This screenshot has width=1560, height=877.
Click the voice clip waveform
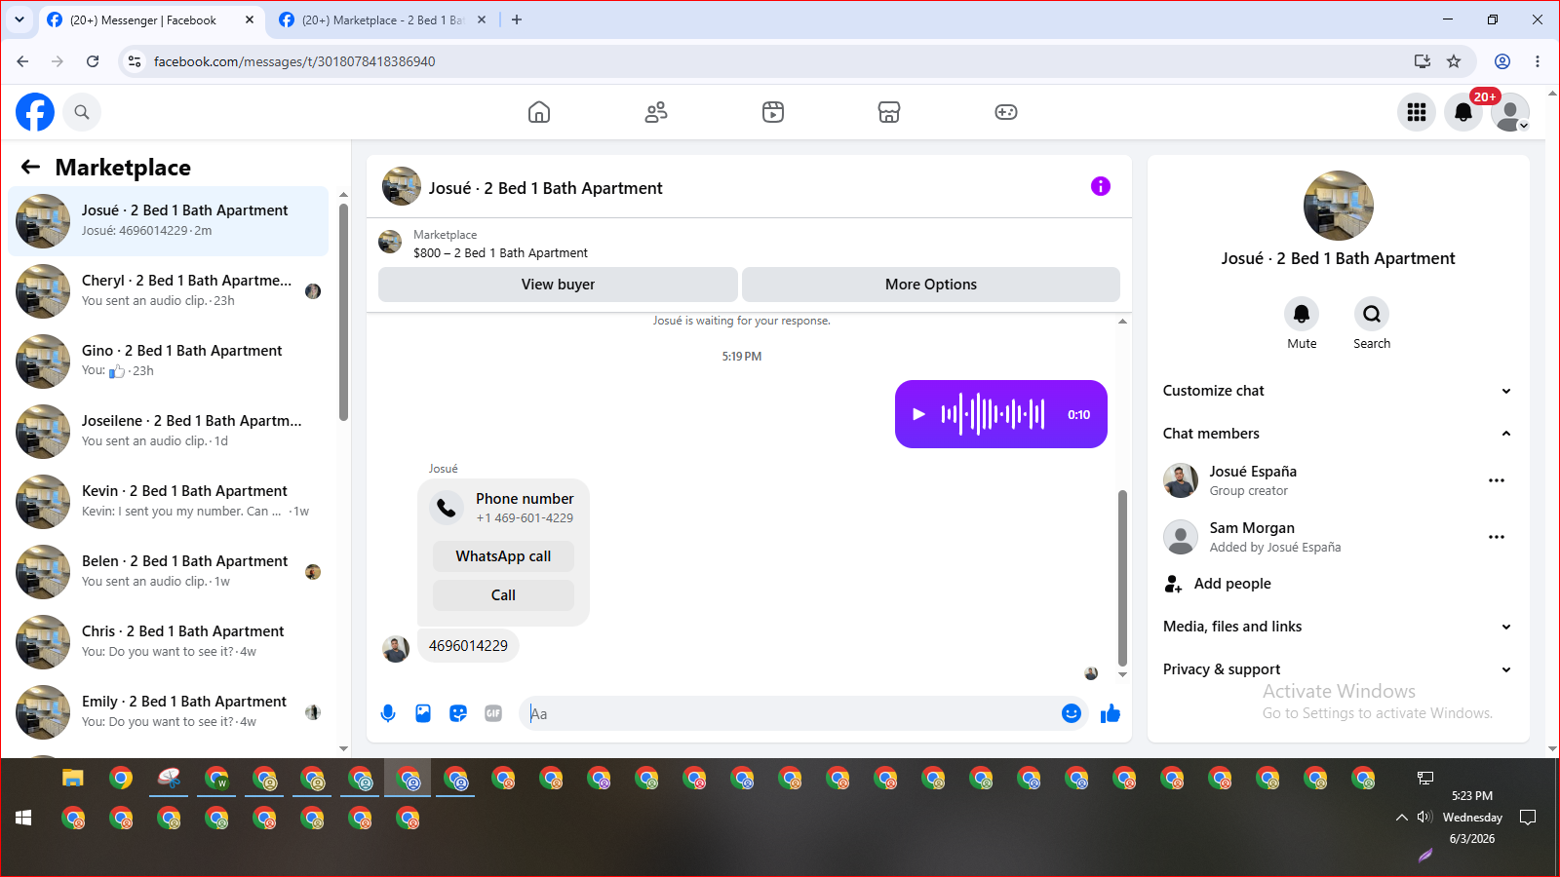click(x=993, y=414)
